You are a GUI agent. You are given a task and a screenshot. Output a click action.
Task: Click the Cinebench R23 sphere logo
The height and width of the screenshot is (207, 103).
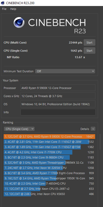tap(19, 22)
